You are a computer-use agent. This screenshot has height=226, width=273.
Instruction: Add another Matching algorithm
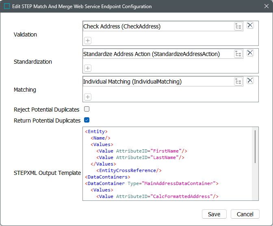click(88, 97)
